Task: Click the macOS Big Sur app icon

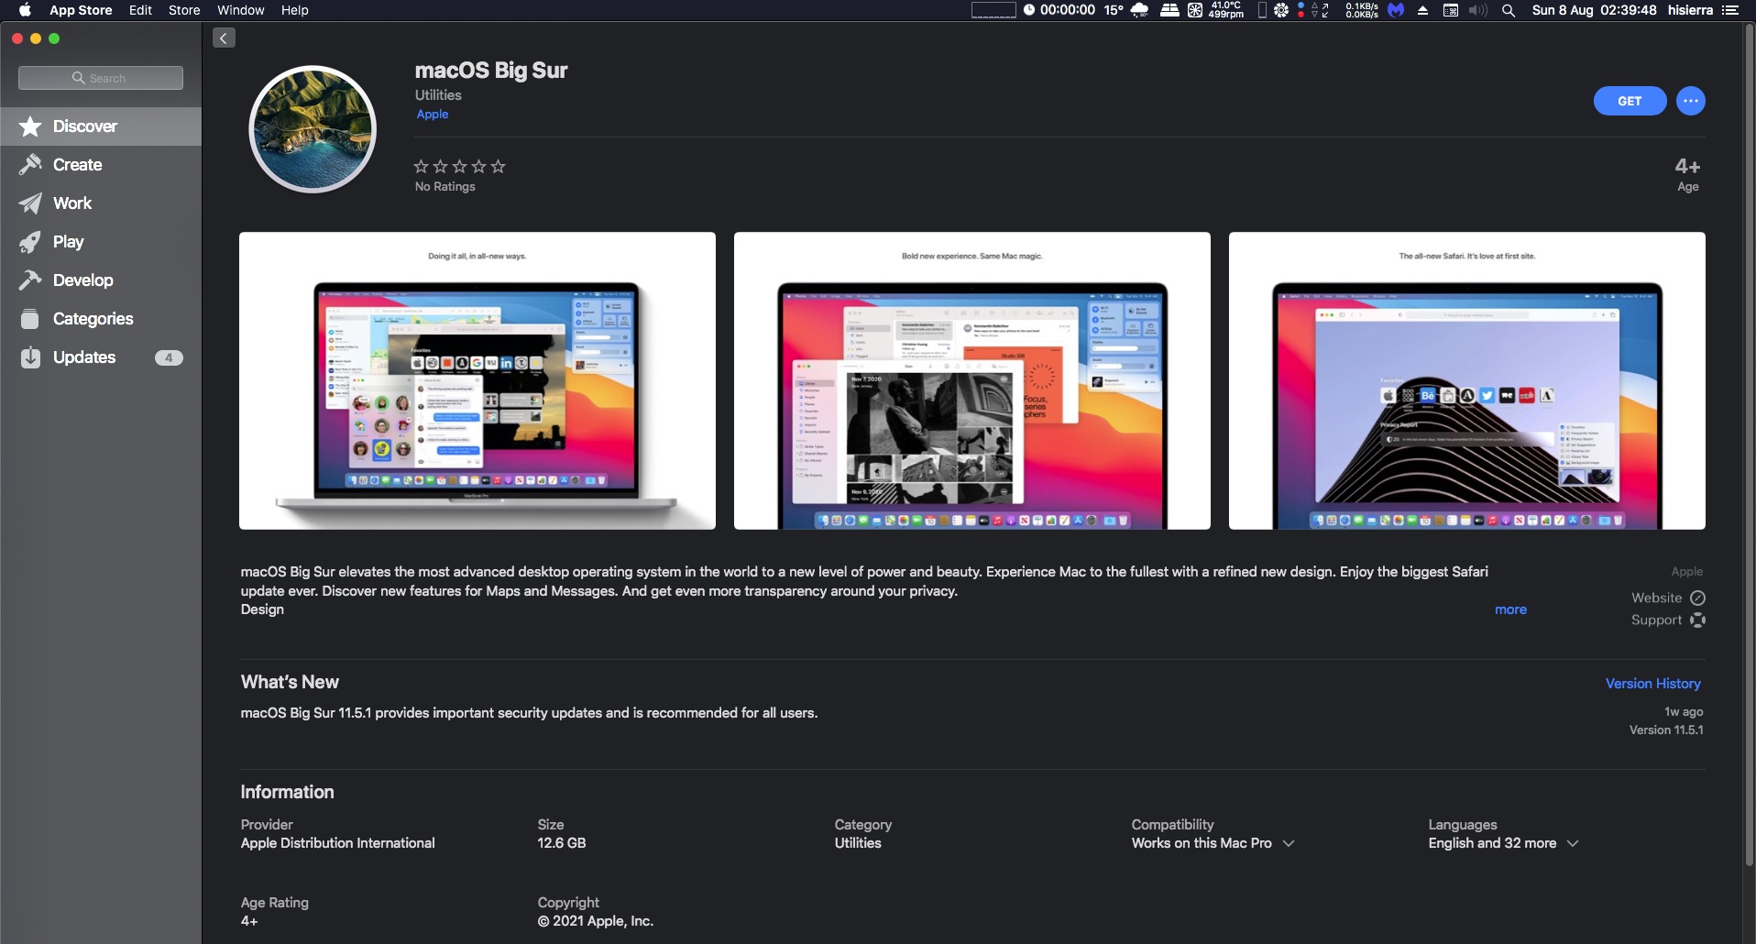Action: (313, 129)
